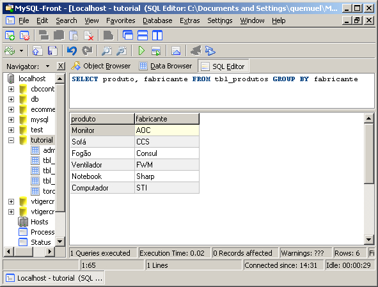The image size is (378, 287).
Task: Expand the ecomme database node
Action: point(11,110)
